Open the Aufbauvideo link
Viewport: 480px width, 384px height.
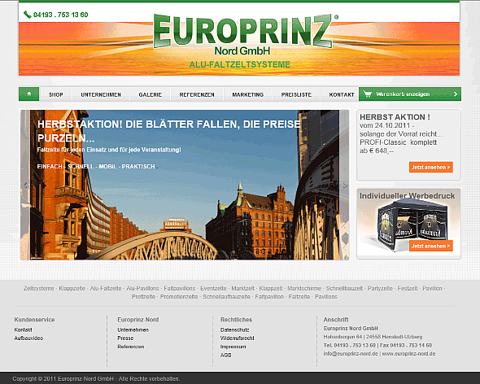point(28,338)
